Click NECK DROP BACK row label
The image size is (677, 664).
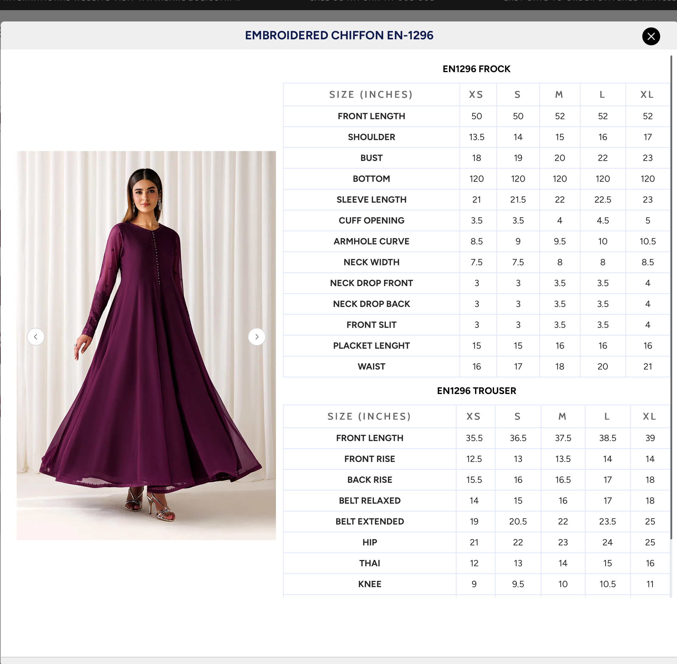tap(371, 304)
